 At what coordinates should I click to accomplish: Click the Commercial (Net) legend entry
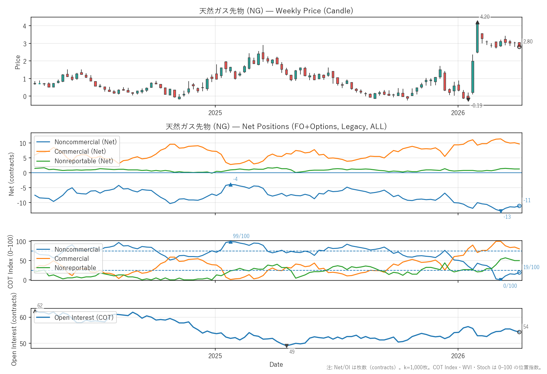pyautogui.click(x=80, y=152)
